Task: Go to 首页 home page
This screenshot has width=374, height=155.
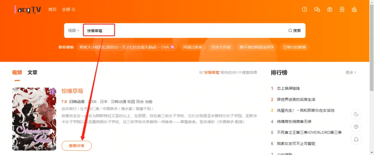Action: 53,9
